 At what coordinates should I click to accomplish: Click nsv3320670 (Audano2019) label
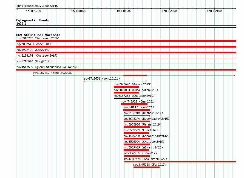132,84
